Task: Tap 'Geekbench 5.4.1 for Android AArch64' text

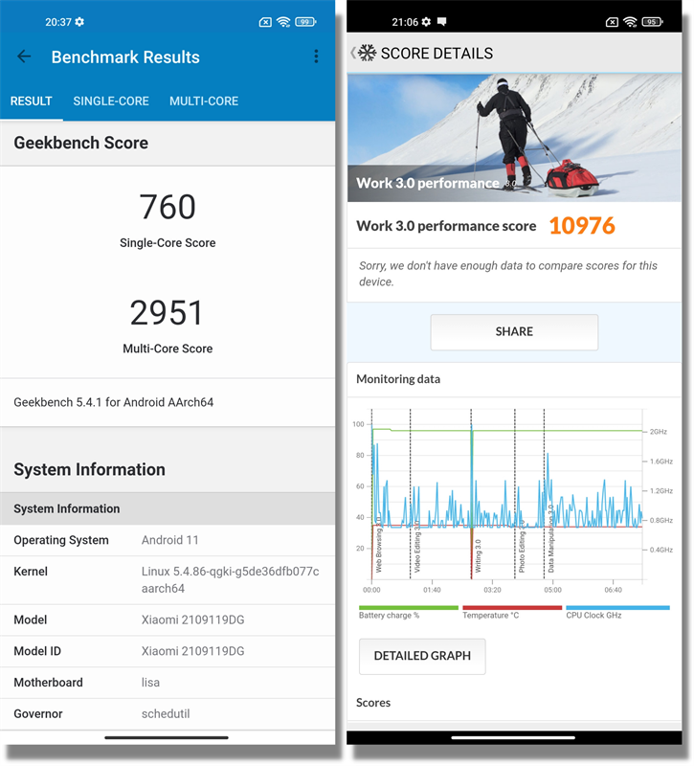Action: [113, 402]
